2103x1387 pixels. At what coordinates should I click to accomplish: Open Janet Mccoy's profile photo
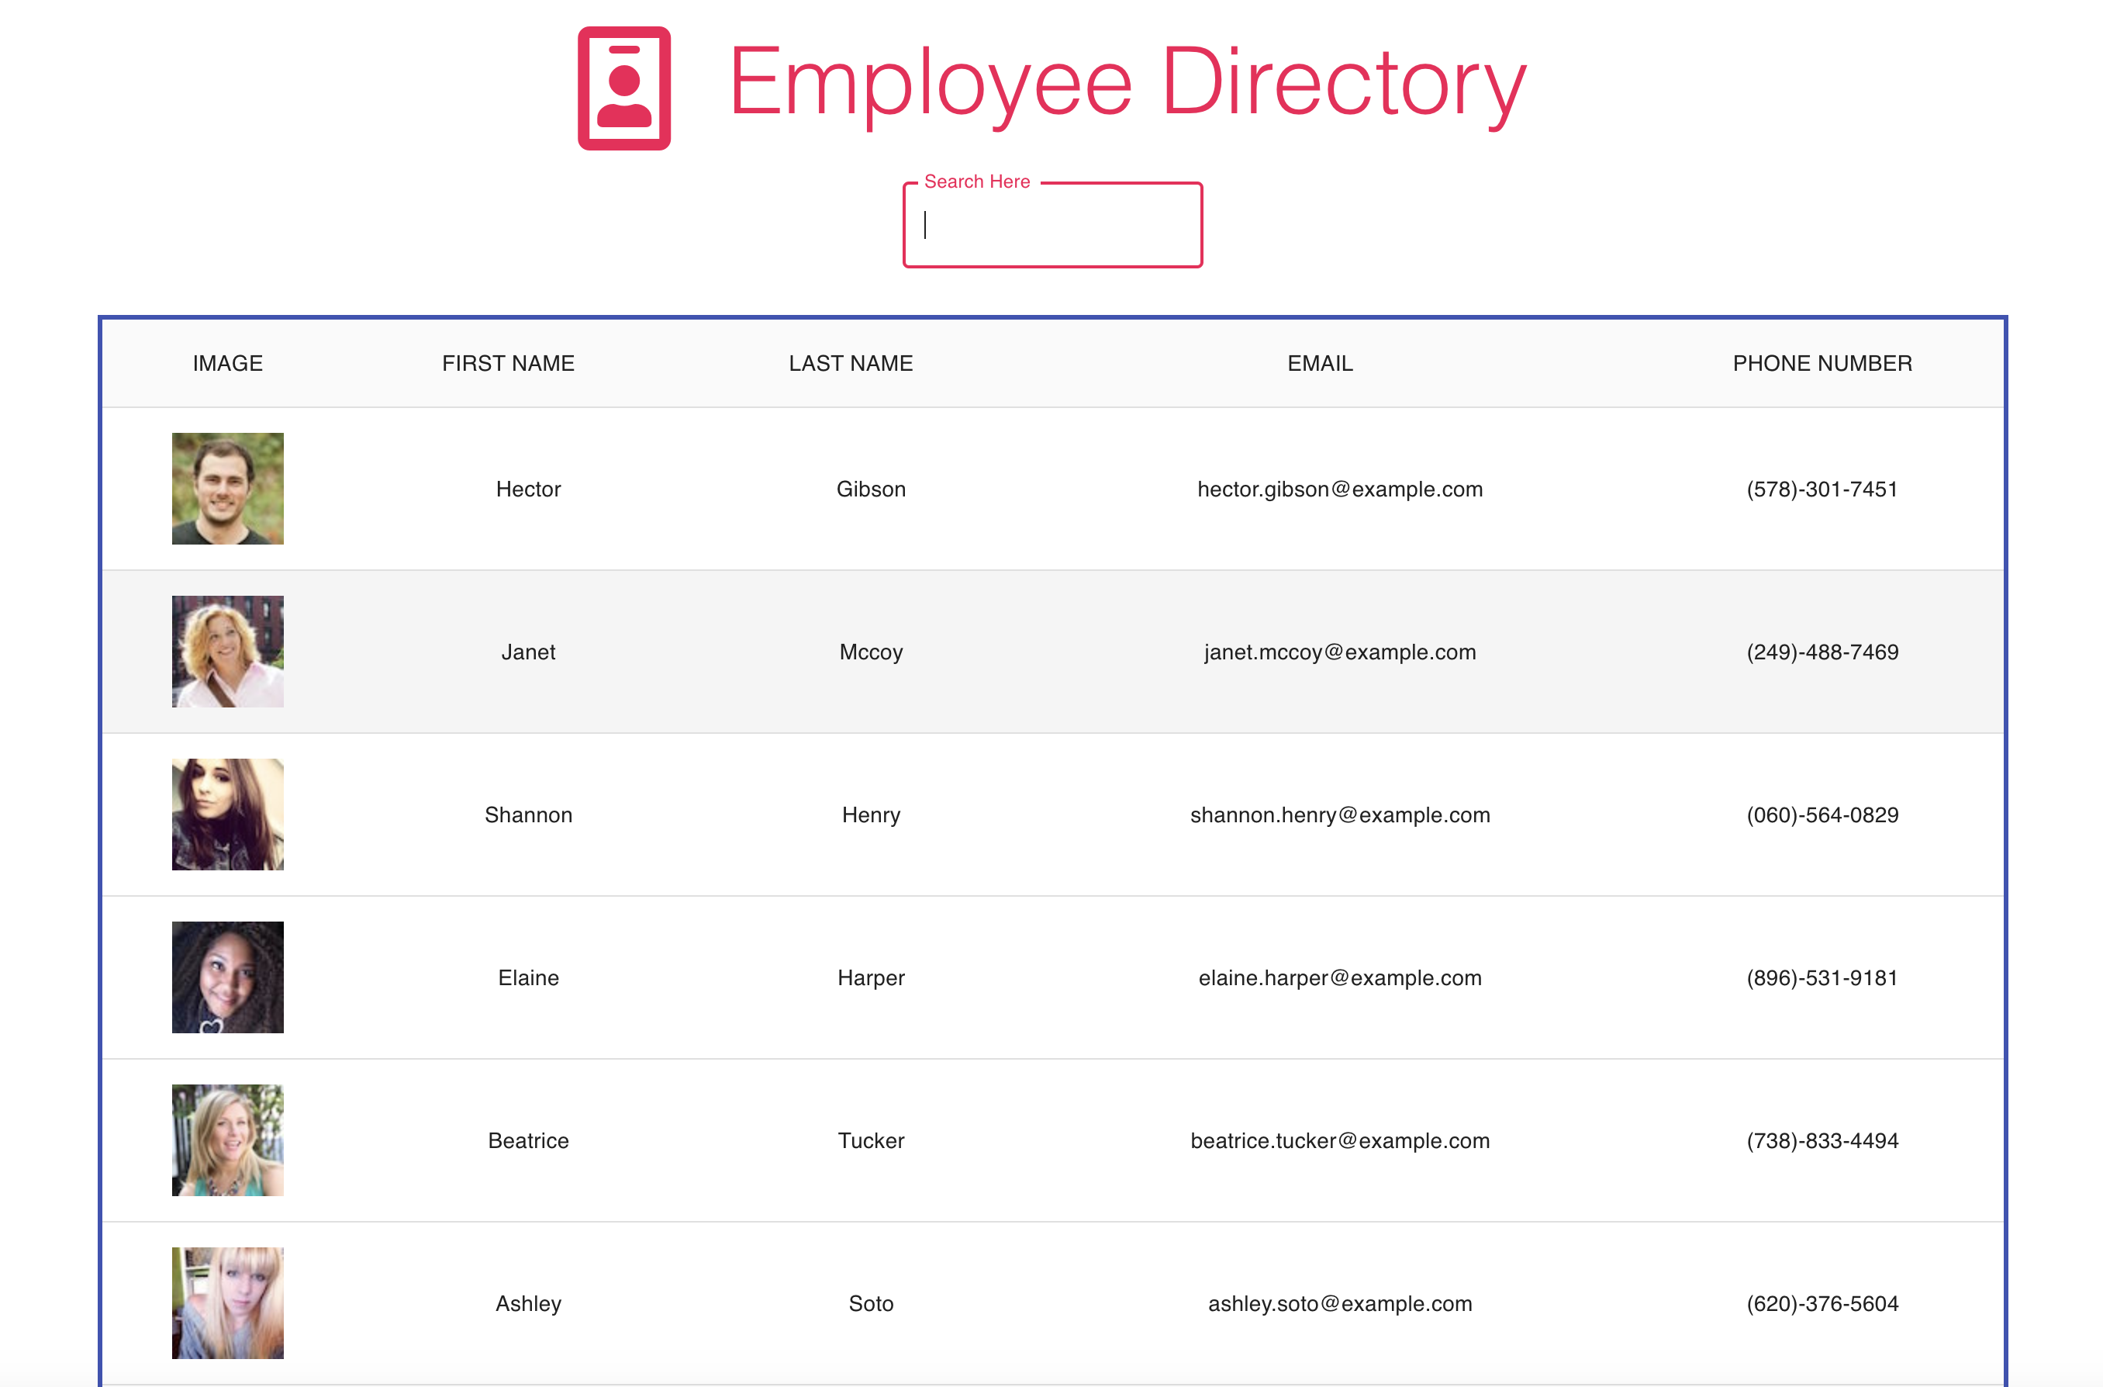pyautogui.click(x=226, y=651)
